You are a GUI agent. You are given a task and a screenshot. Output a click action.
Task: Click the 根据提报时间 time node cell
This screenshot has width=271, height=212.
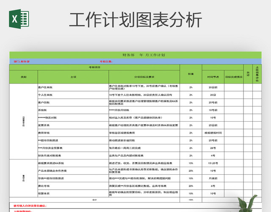click(x=213, y=133)
